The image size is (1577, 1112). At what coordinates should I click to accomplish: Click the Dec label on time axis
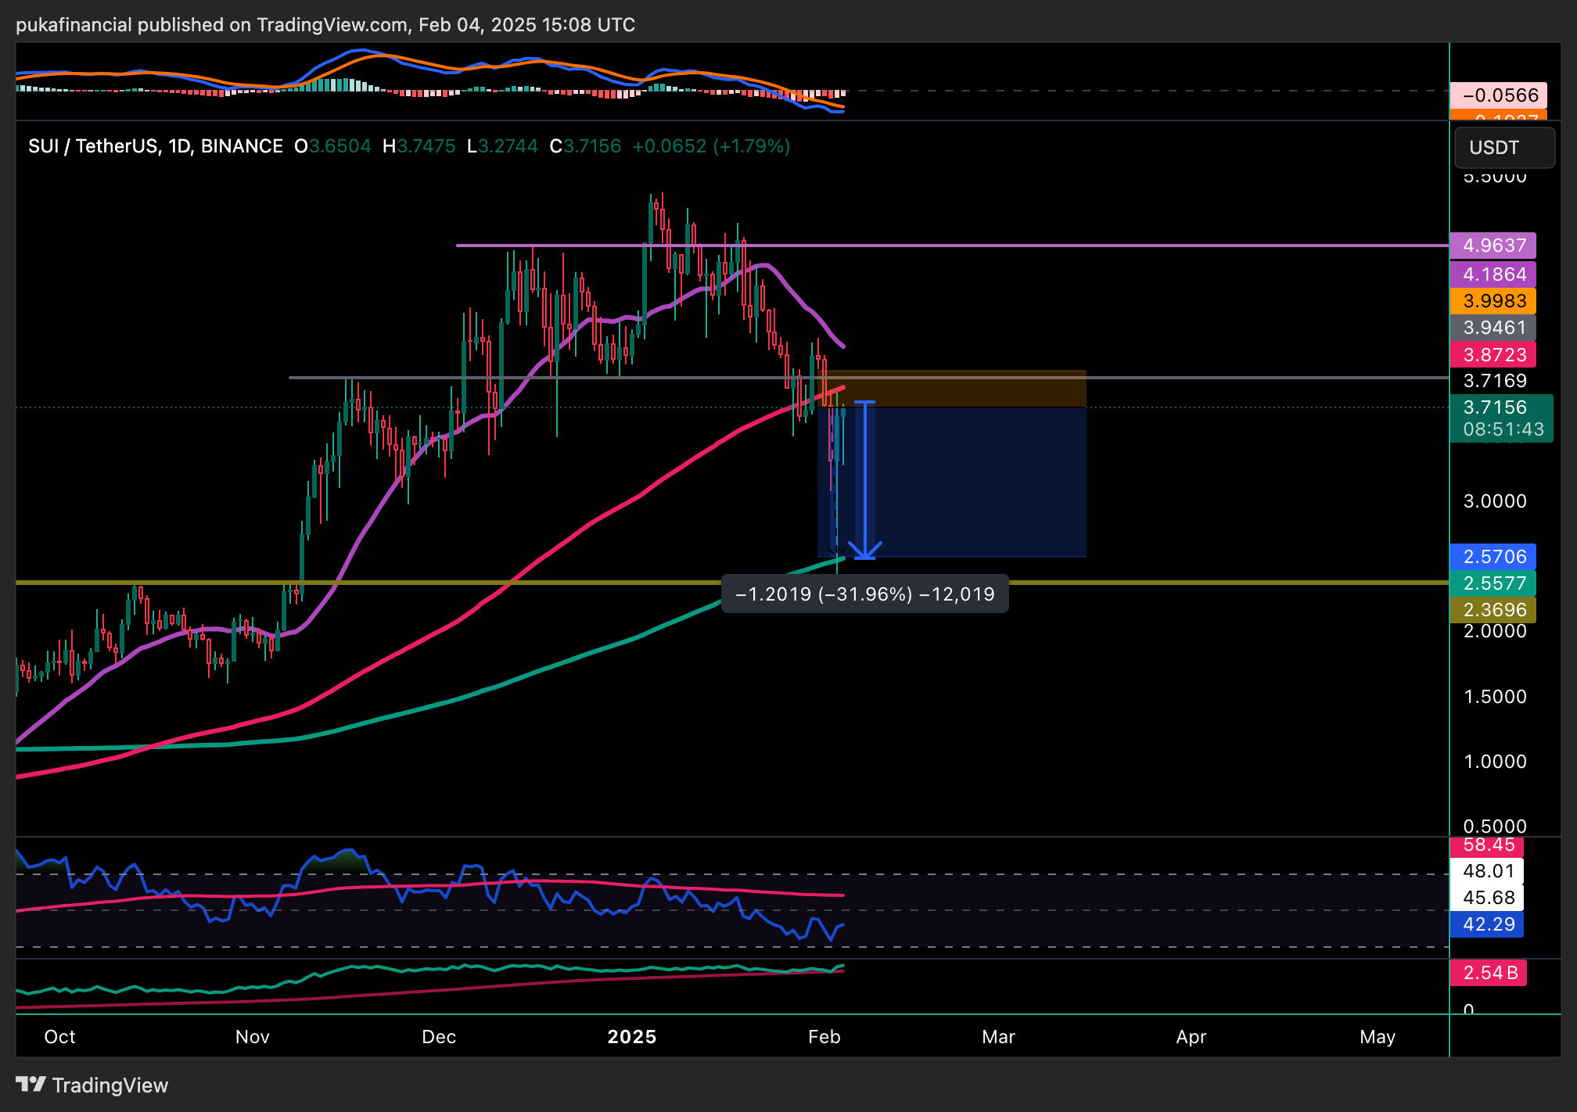point(438,1037)
